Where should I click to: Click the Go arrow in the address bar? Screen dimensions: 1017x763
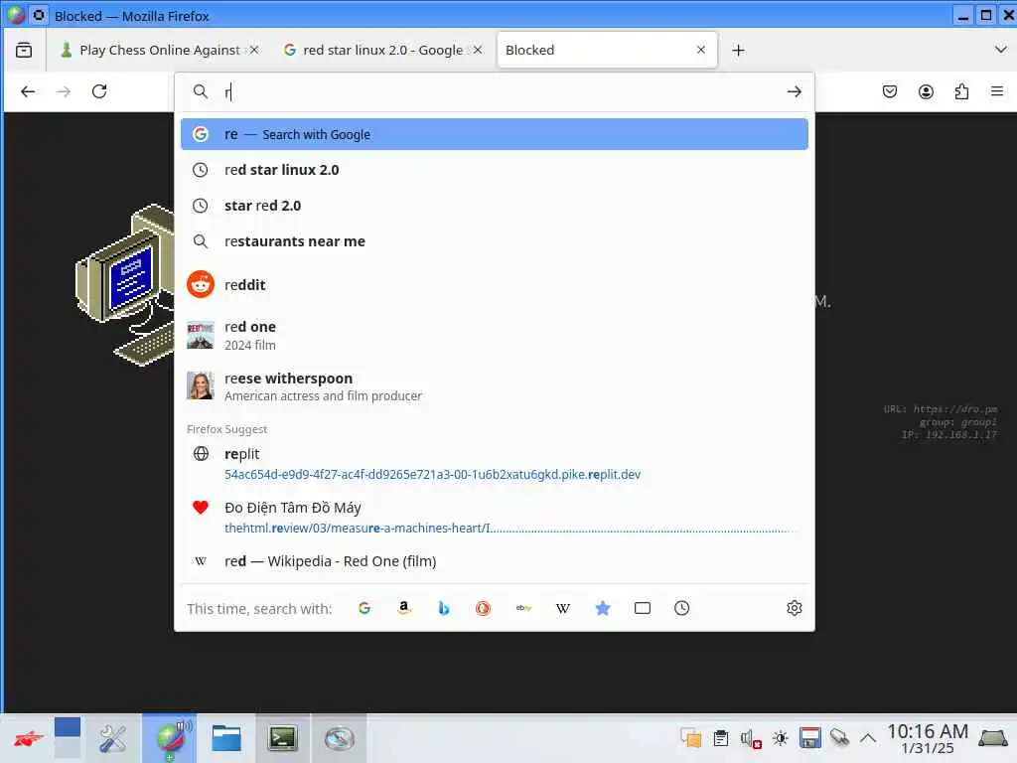tap(794, 91)
